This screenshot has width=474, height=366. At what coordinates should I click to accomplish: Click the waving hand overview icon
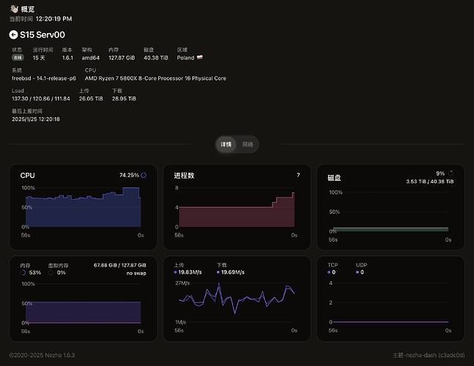(x=14, y=9)
